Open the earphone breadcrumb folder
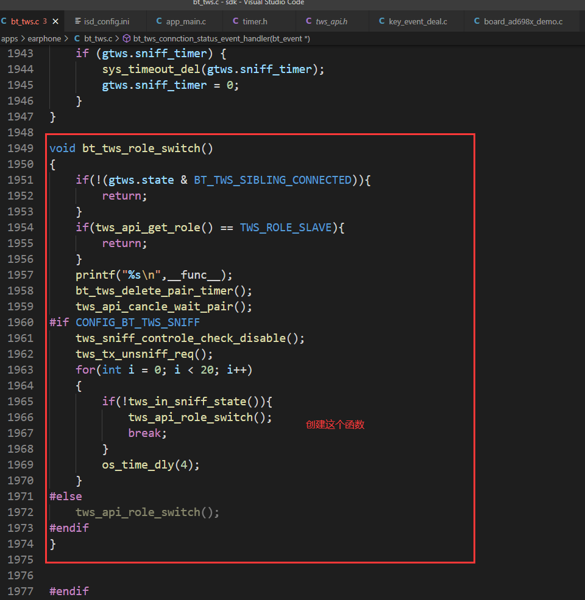This screenshot has width=585, height=600. [x=44, y=39]
